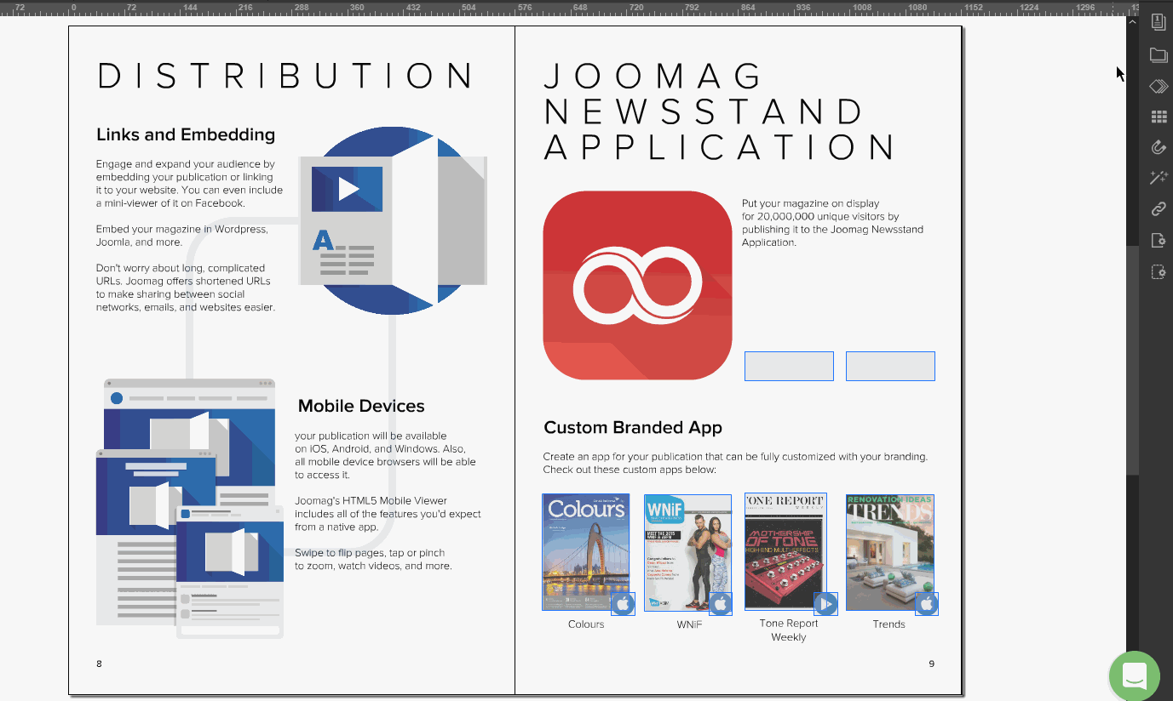Click Play store badge on Tone Report
Viewport: 1173px width, 701px height.
(825, 604)
